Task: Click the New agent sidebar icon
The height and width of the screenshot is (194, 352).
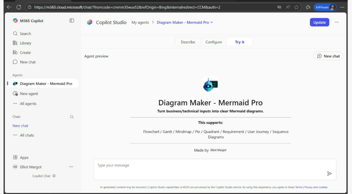Action: pyautogui.click(x=15, y=94)
